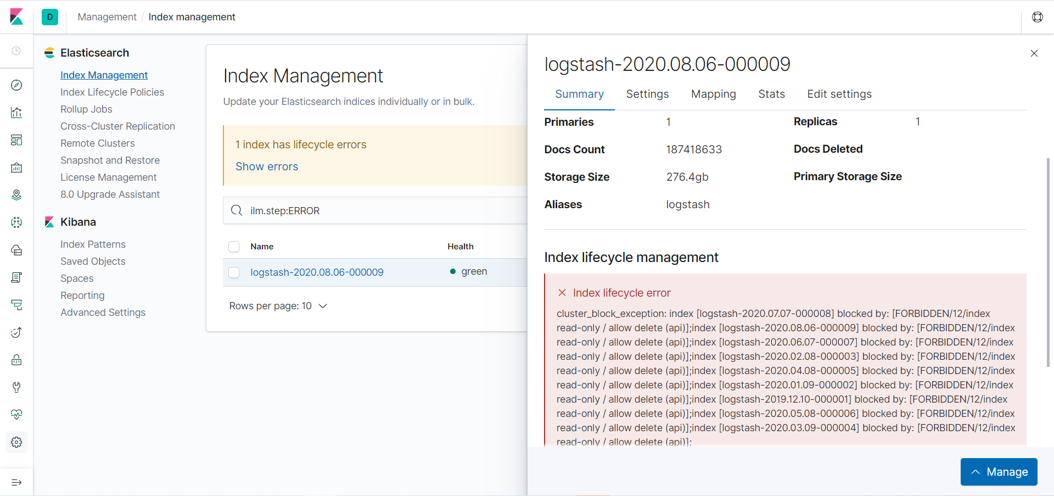Switch to the Summary tab
Image resolution: width=1054 pixels, height=496 pixels.
(x=579, y=94)
